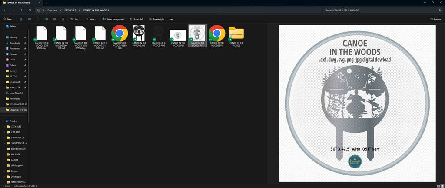Click the Copy icon in toolbar
This screenshot has width=445, height=188.
[x=30, y=19]
